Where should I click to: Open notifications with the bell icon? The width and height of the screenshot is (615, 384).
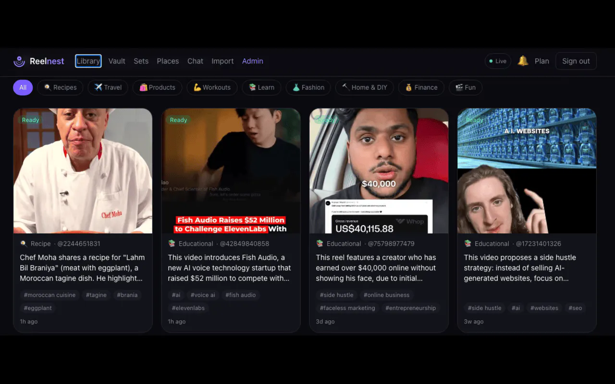tap(523, 61)
